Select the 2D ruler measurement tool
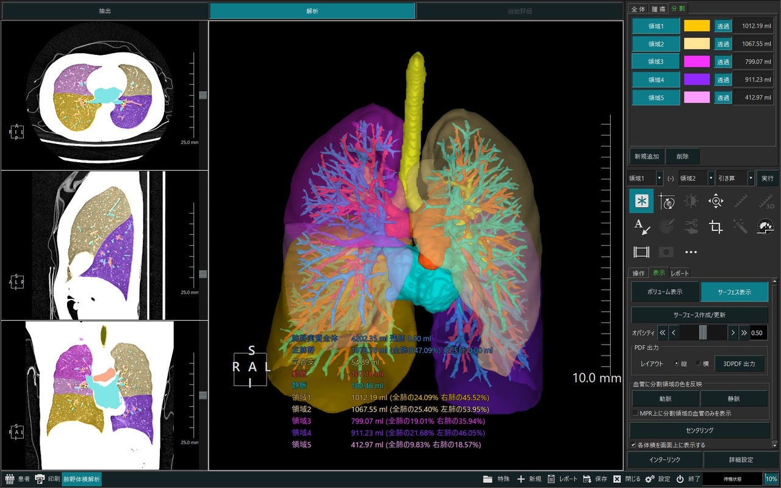 pos(741,201)
